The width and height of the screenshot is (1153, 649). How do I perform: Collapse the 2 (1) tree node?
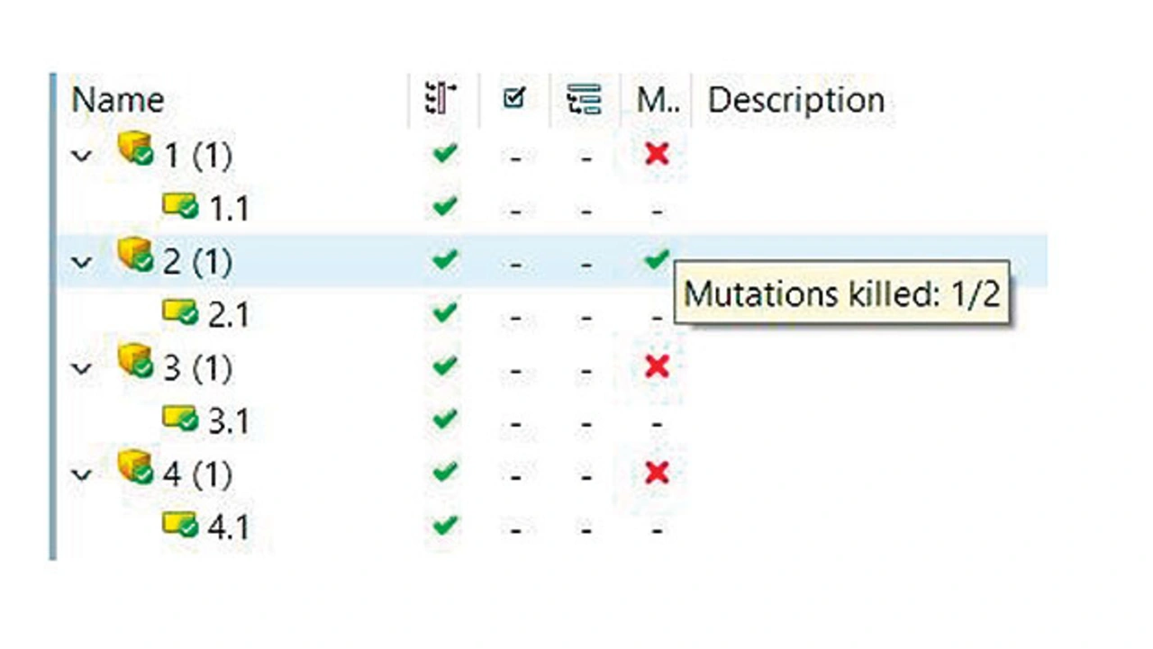[x=82, y=262]
